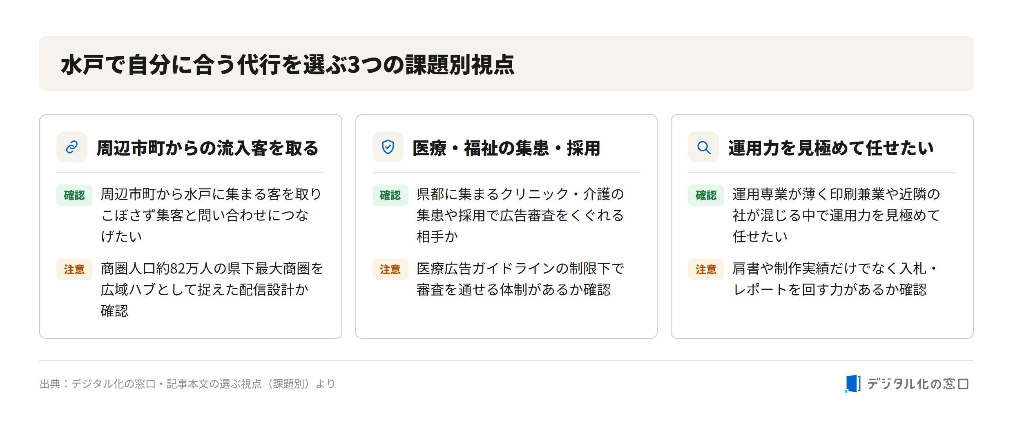Click text about 商圏人口約82万人
This screenshot has width=1013, height=431.
[212, 290]
